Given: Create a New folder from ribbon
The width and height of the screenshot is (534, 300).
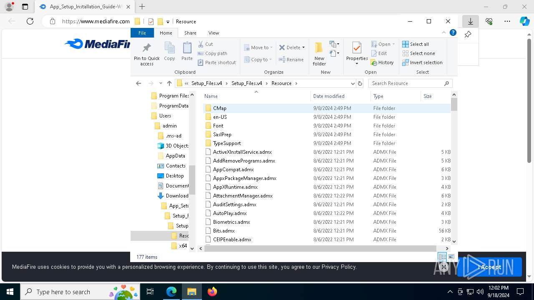Looking at the screenshot, I should [x=319, y=54].
